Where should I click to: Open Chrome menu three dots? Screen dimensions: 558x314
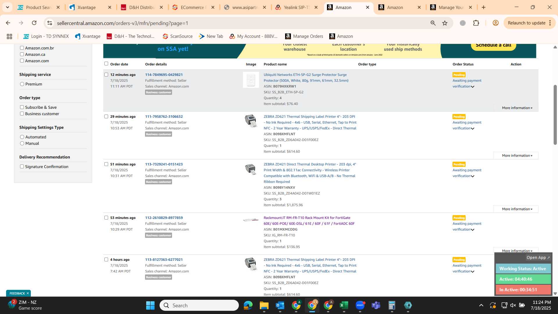pos(550,23)
